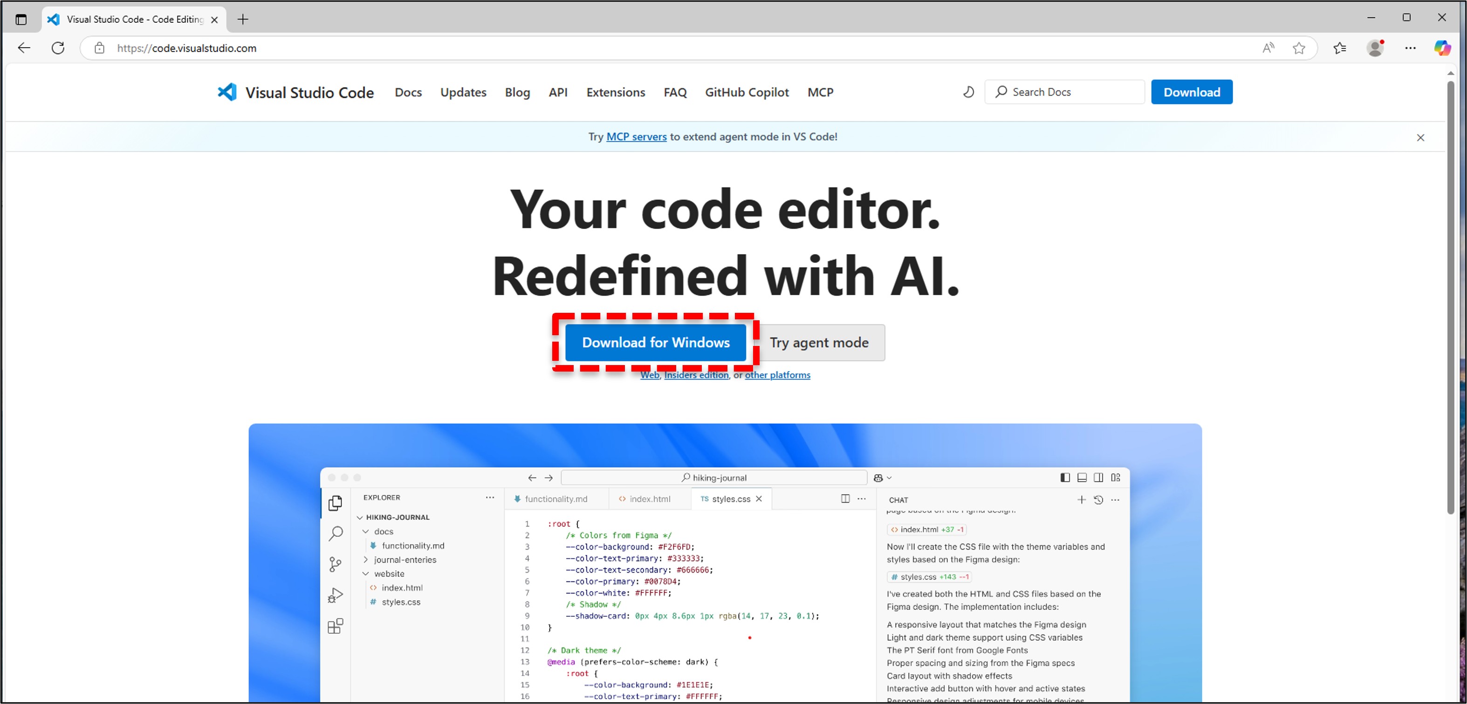The width and height of the screenshot is (1467, 704).
Task: Open a new tab with plus
Action: 243,20
